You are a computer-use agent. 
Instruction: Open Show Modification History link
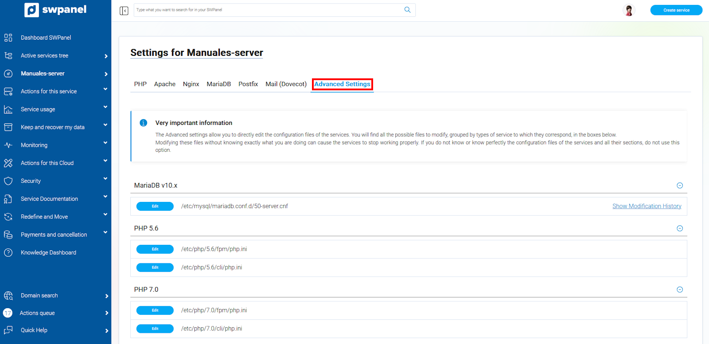click(647, 206)
